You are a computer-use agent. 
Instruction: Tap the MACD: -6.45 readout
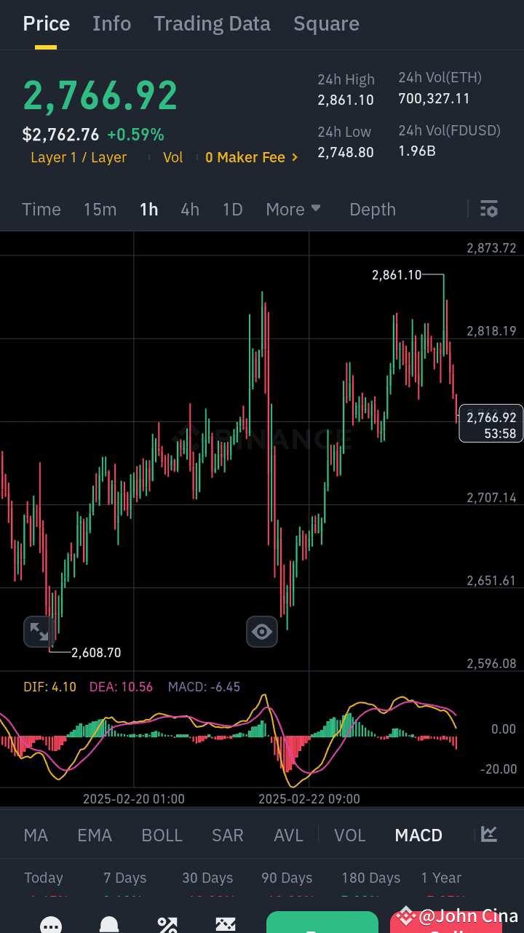click(x=204, y=686)
